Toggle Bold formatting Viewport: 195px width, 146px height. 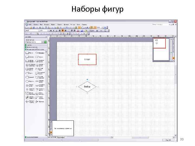tap(51, 31)
